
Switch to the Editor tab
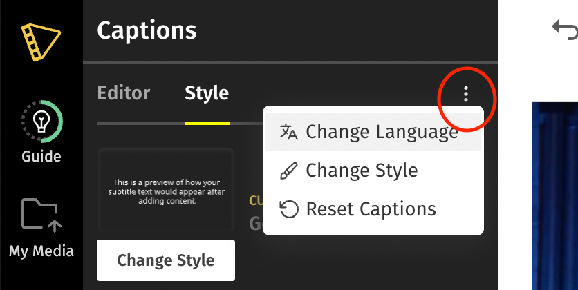124,93
